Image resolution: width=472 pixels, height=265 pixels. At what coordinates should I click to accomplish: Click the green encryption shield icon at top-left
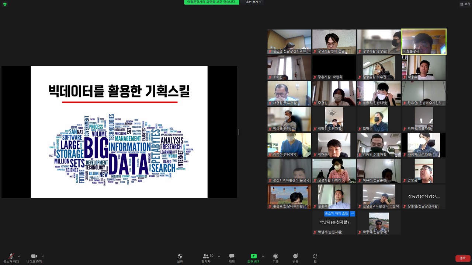pos(5,4)
